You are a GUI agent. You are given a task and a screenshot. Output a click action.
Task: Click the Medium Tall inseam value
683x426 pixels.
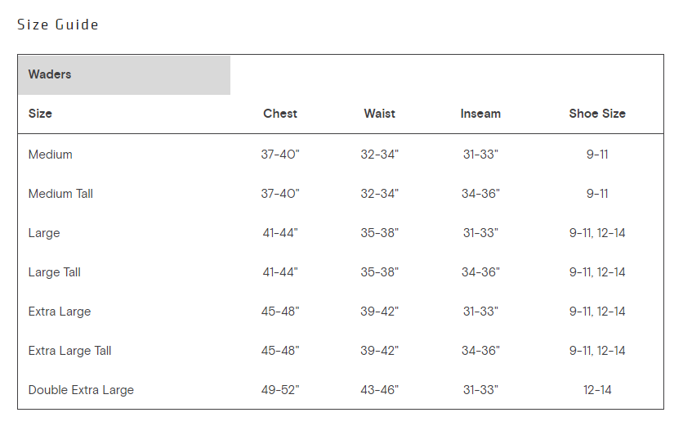[x=480, y=194]
